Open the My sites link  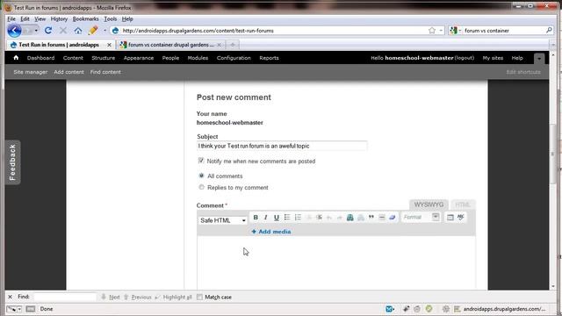[x=493, y=58]
